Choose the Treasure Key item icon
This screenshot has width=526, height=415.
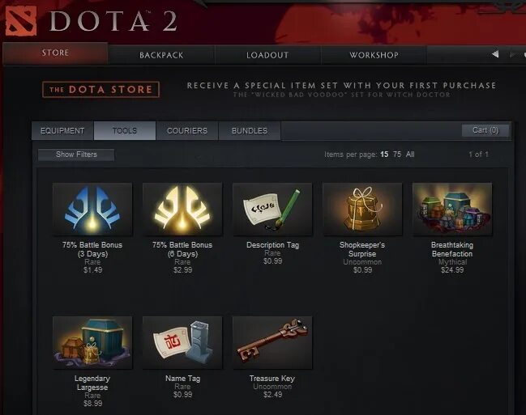272,342
